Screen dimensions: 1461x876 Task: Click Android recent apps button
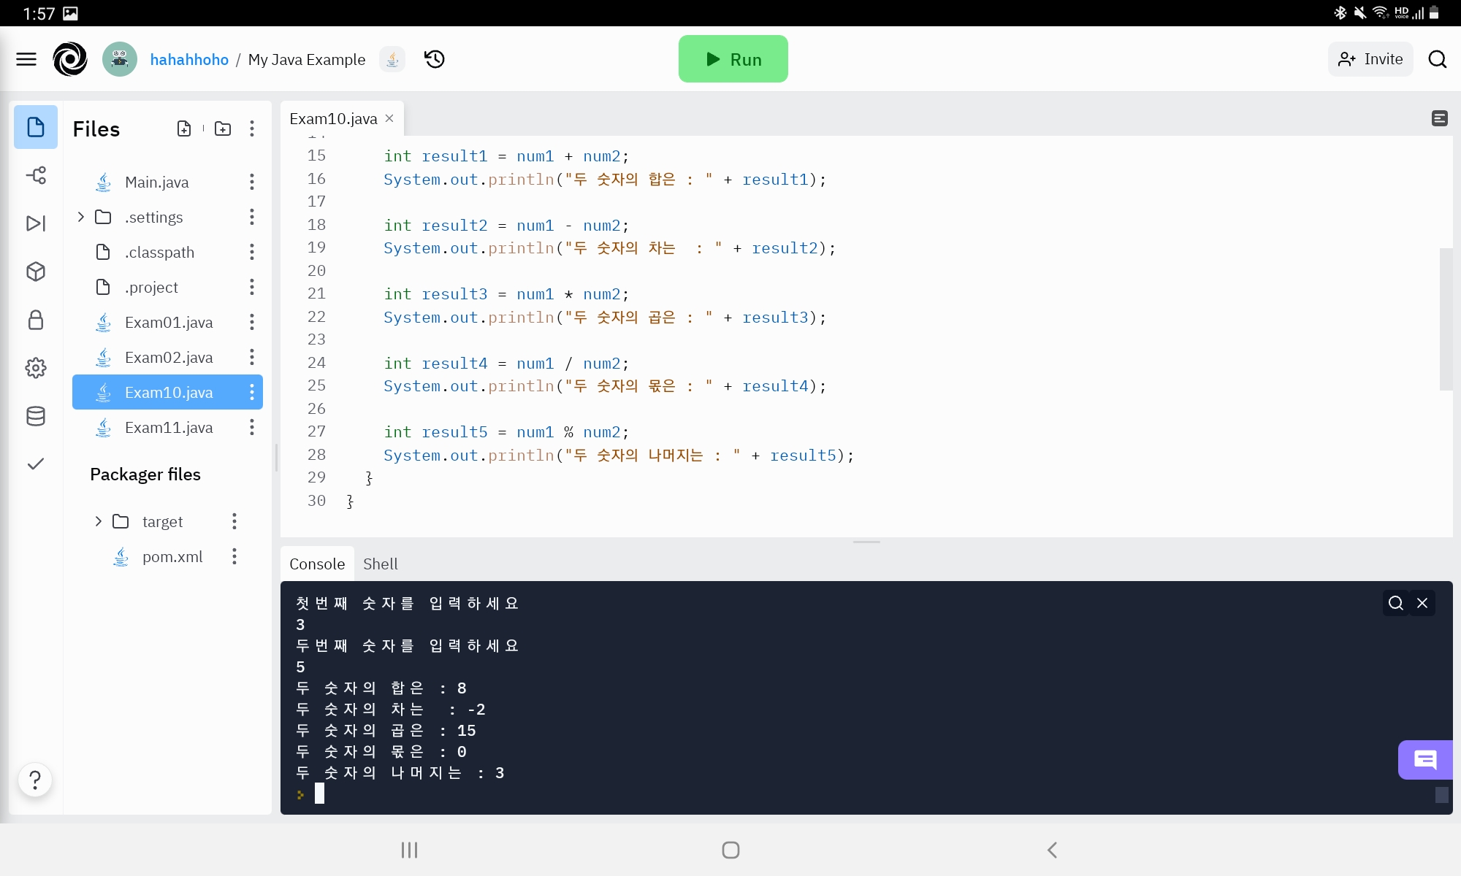[409, 850]
